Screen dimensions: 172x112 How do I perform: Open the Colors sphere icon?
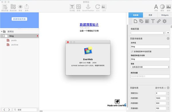point(162,7)
